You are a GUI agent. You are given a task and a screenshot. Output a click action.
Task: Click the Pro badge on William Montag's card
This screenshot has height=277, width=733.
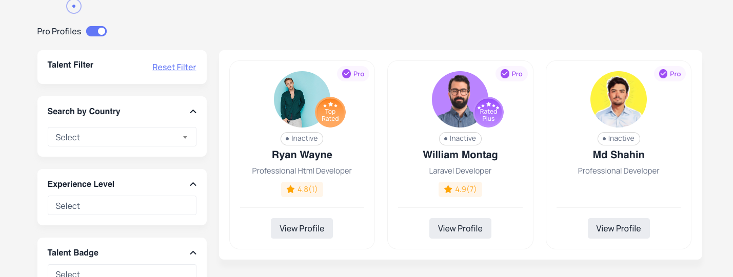[511, 74]
